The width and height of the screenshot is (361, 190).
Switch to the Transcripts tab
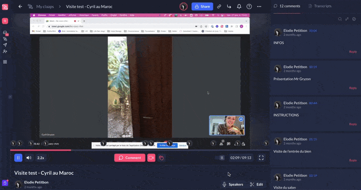tap(320, 6)
